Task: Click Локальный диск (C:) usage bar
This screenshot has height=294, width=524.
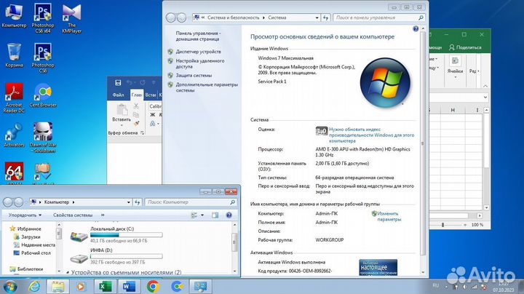Action: coord(127,235)
